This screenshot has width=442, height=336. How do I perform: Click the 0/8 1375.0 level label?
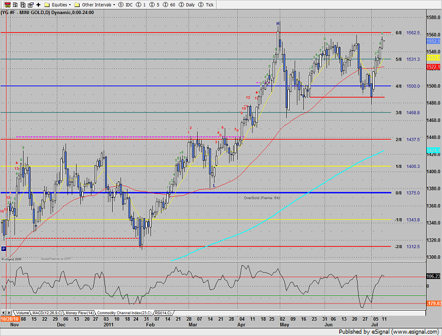click(x=407, y=193)
